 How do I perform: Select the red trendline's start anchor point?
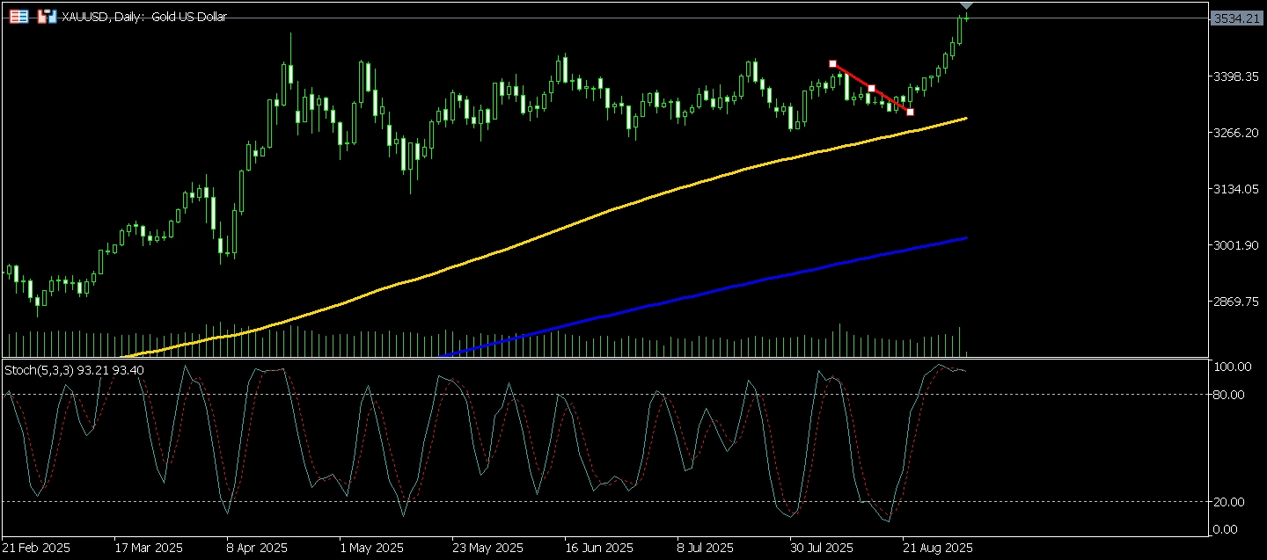832,63
